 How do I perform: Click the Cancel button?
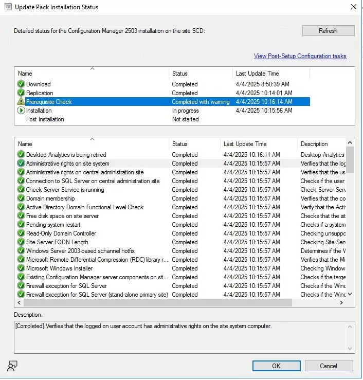[x=329, y=366]
